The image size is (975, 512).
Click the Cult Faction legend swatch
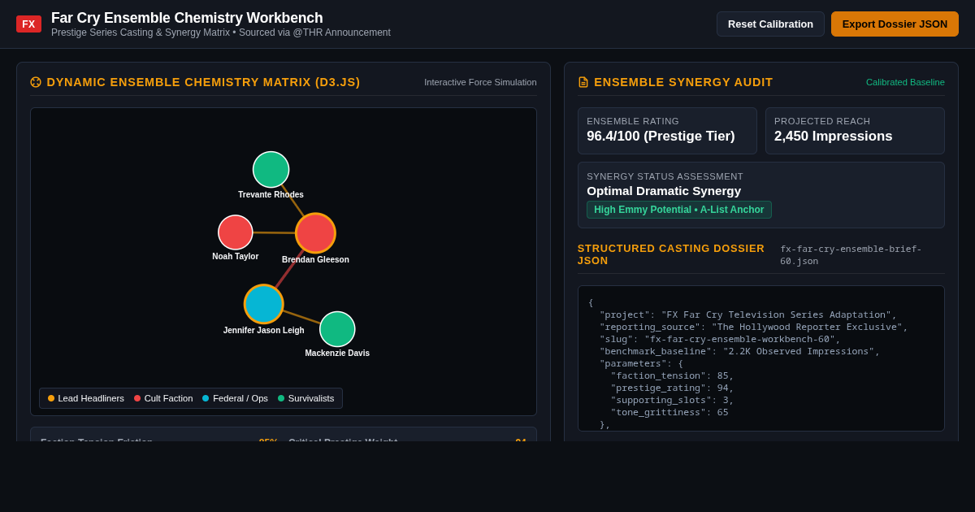click(137, 398)
